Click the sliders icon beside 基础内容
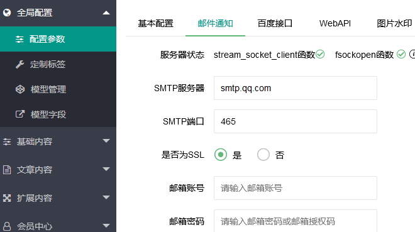This screenshot has height=232, width=415. (x=7, y=142)
